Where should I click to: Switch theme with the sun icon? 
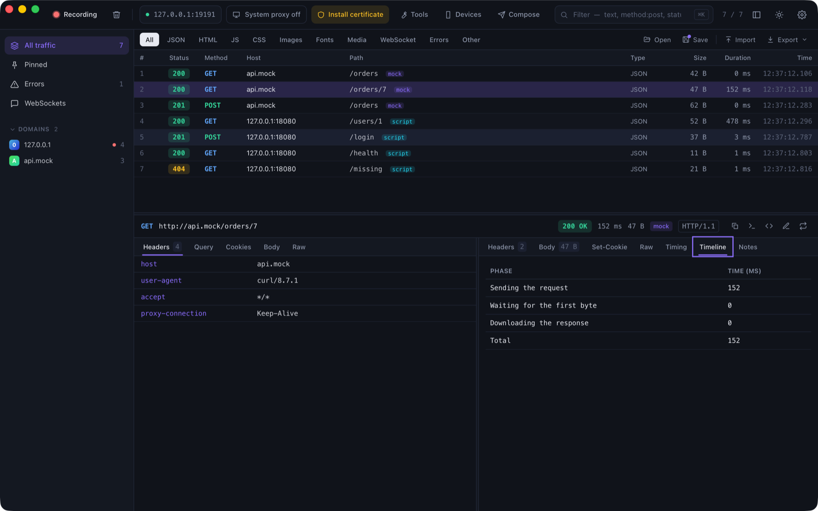coord(779,14)
